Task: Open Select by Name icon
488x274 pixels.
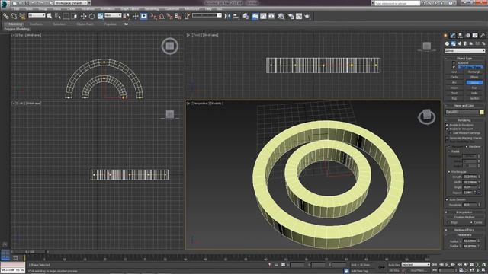Action: tap(58, 16)
